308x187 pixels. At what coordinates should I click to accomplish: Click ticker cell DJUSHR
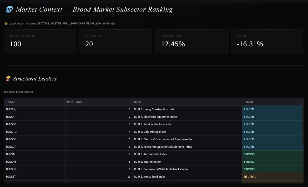(x=35, y=169)
